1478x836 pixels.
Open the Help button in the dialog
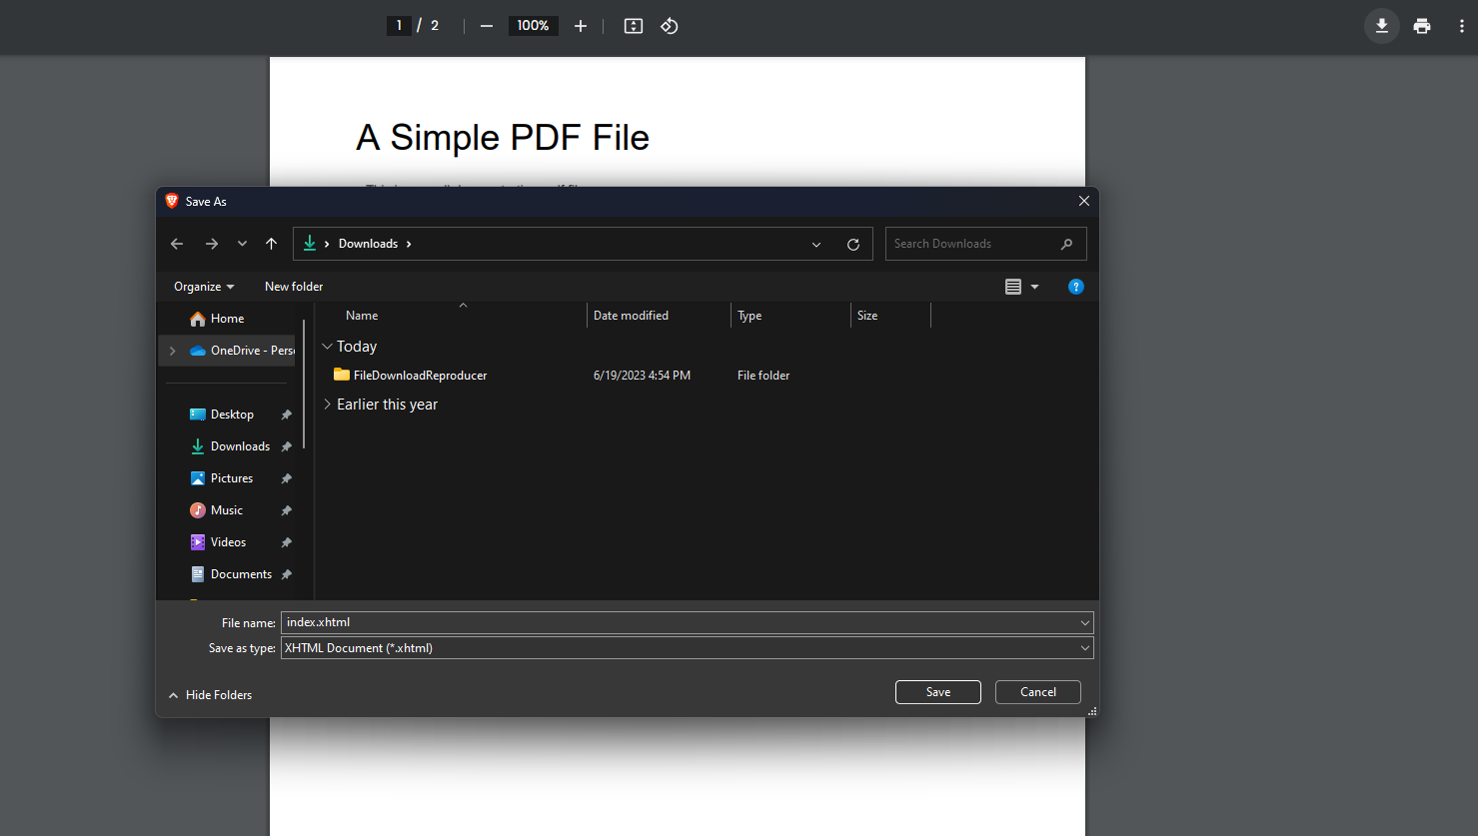(1075, 287)
